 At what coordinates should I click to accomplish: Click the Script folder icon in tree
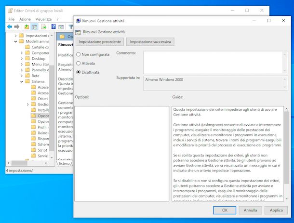33,150
